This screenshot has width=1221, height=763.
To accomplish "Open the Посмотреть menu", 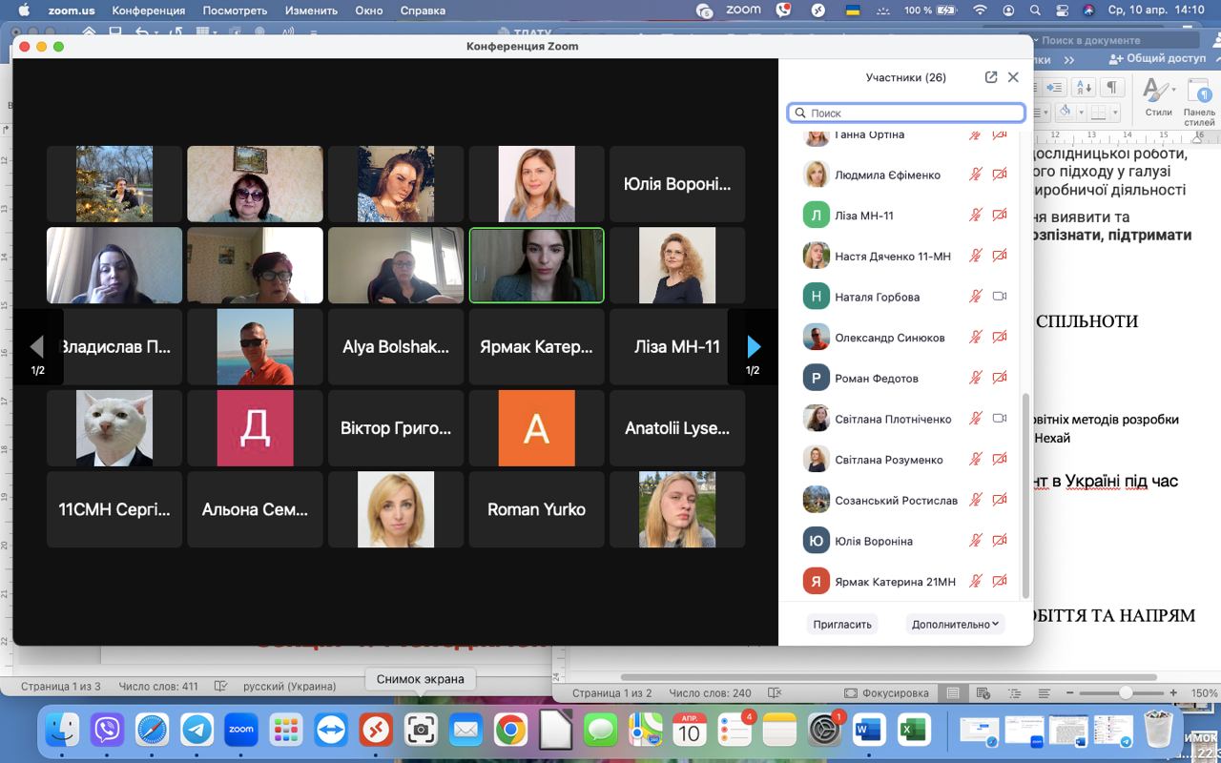I will 236,10.
